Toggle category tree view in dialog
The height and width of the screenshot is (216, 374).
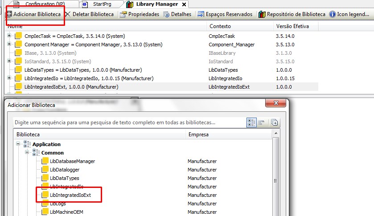click(251, 122)
